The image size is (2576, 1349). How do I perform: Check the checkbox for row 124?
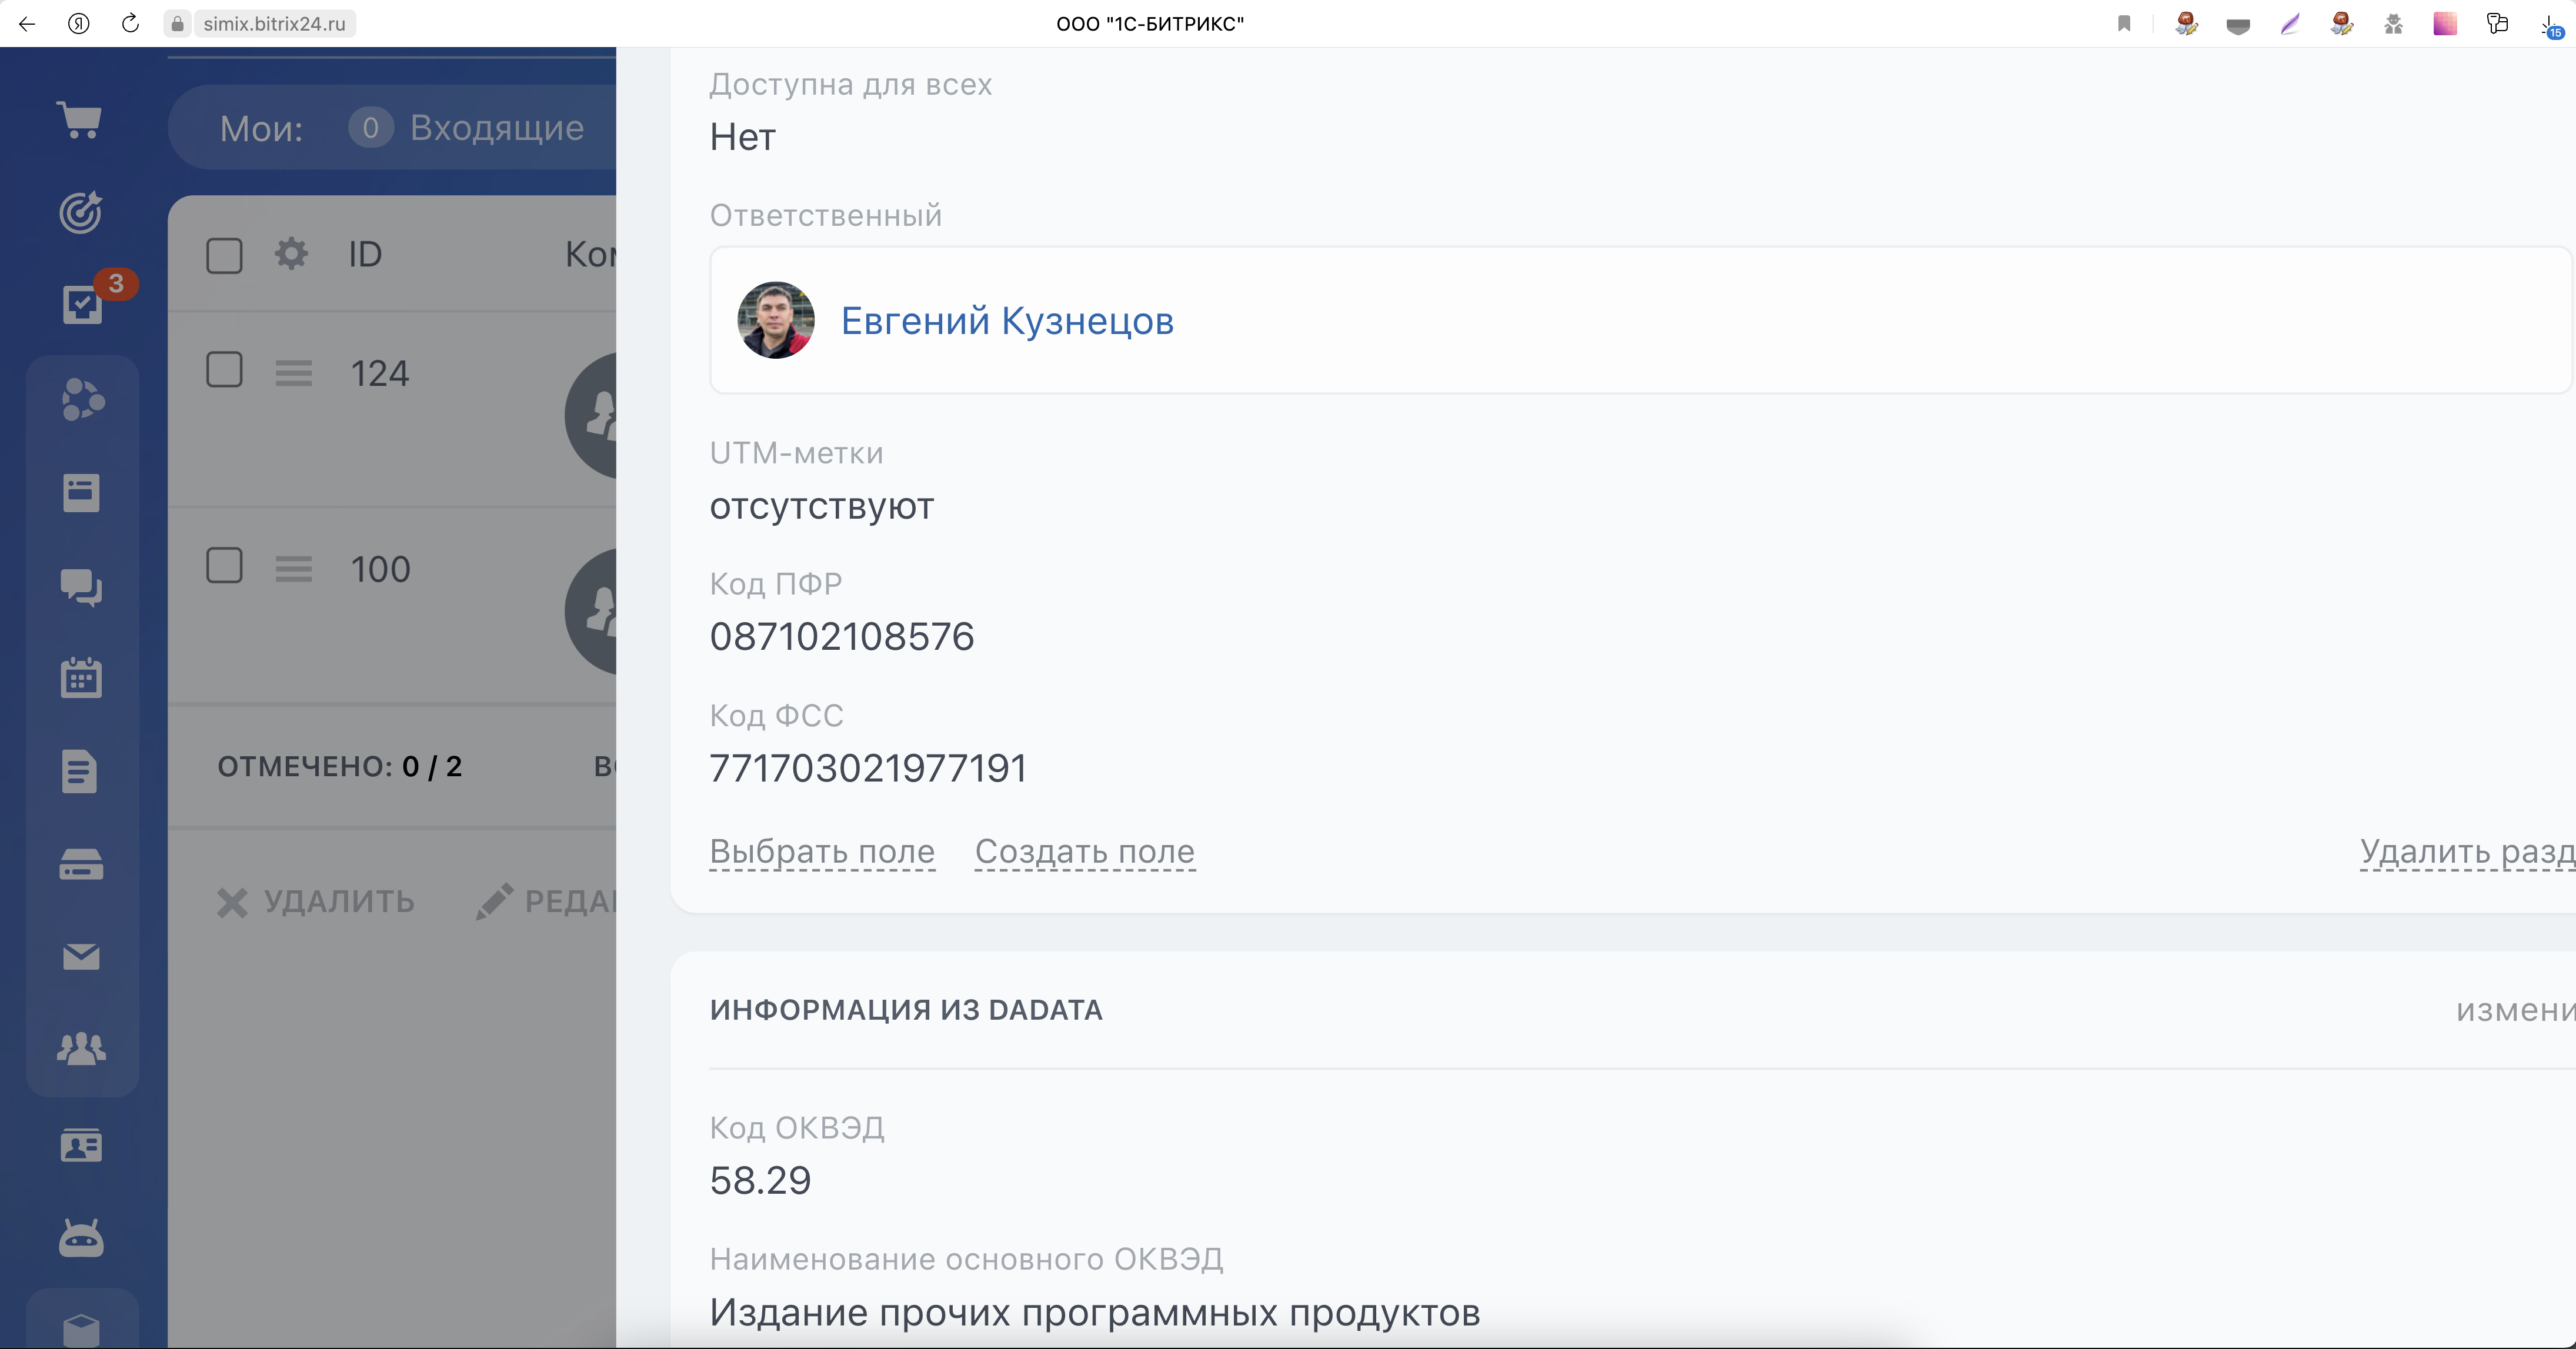[224, 370]
